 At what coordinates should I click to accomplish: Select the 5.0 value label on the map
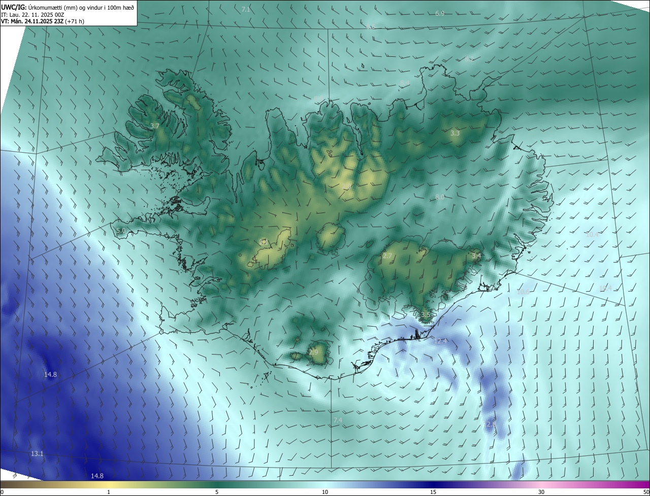[120, 231]
